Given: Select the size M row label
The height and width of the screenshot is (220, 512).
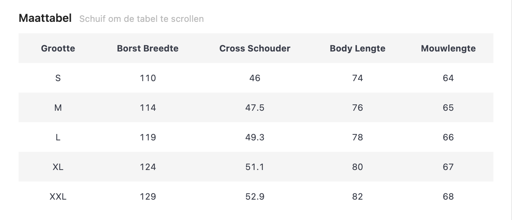Looking at the screenshot, I should coord(58,108).
